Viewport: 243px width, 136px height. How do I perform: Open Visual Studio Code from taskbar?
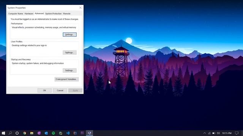pyautogui.click(x=68, y=133)
